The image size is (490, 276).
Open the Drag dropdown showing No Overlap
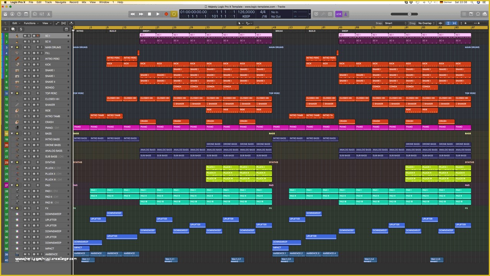[426, 23]
